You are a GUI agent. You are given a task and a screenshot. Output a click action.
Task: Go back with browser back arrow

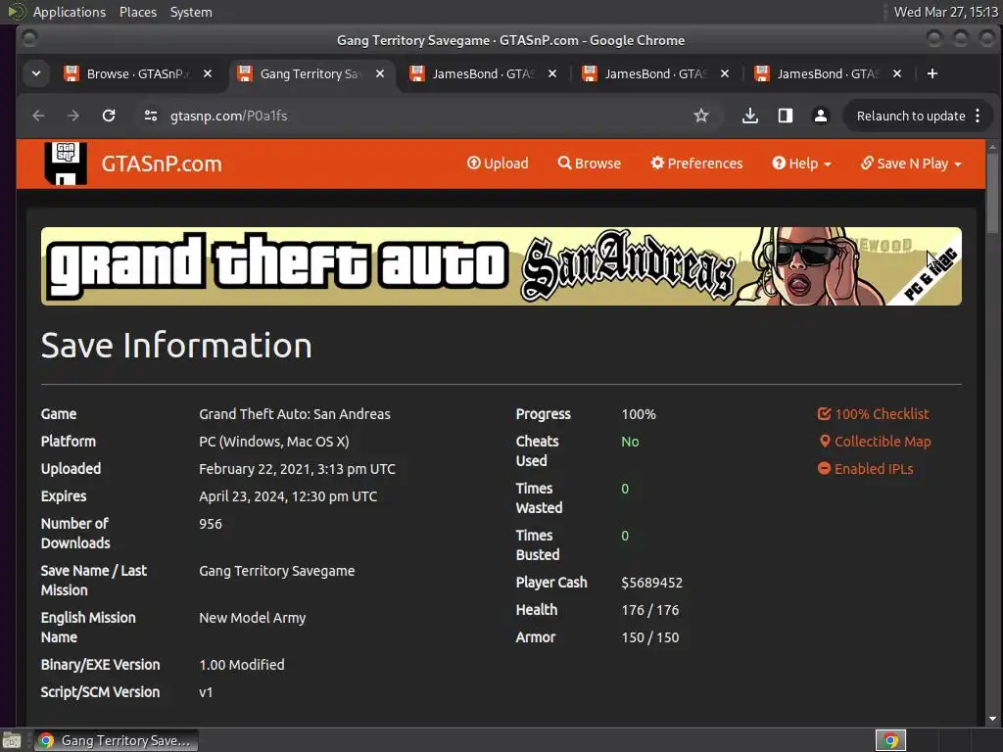(38, 116)
